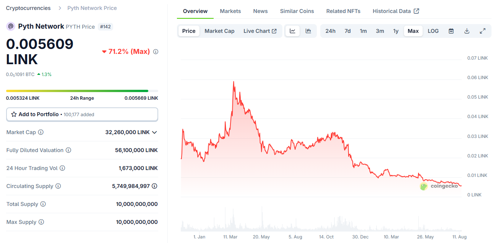
Task: Click the 0.005609 LINK price text
Action: tap(40, 52)
